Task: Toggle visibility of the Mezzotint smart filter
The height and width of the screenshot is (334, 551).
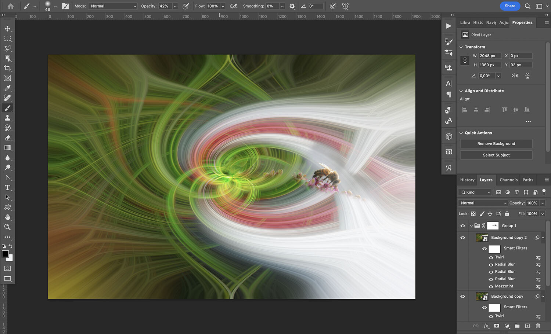Action: [491, 286]
